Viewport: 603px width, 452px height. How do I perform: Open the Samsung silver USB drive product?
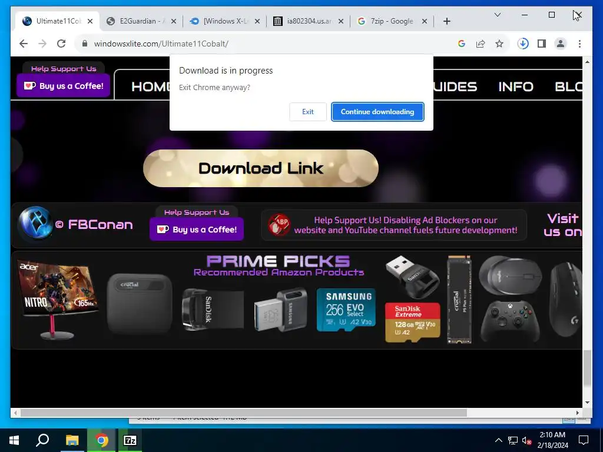(x=281, y=311)
